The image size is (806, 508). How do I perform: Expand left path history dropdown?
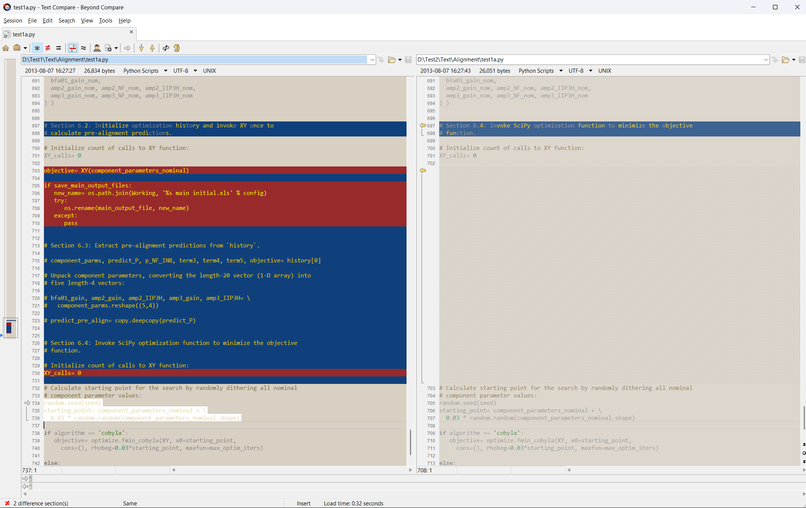pos(372,60)
